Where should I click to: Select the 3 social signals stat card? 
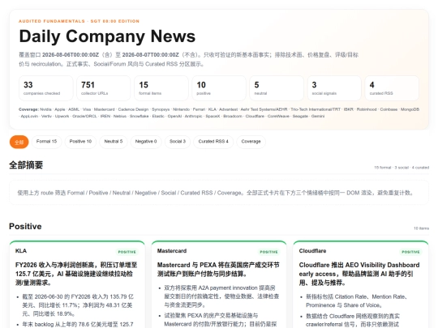click(334, 88)
